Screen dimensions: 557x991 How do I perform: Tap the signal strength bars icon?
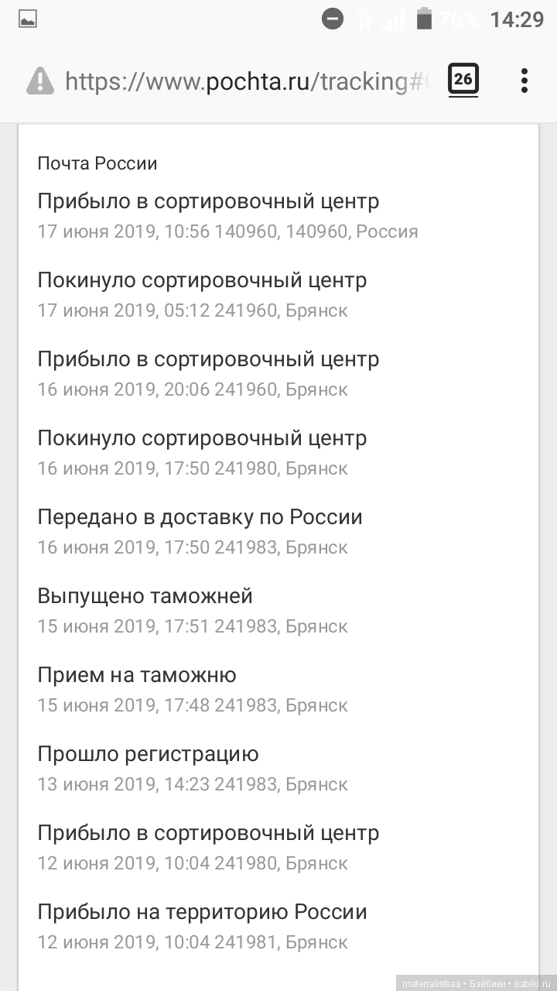[393, 19]
